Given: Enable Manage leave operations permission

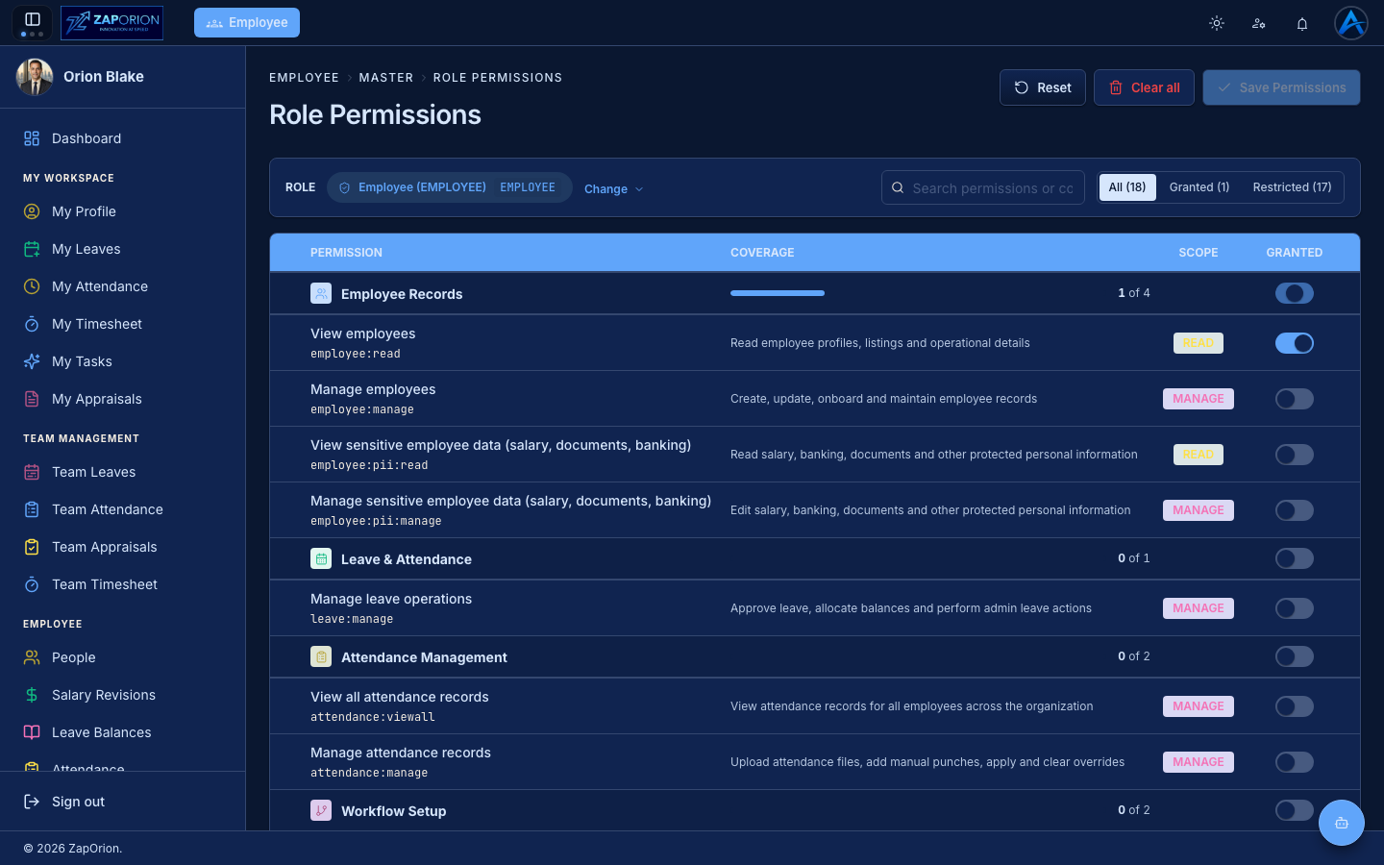Looking at the screenshot, I should pyautogui.click(x=1295, y=608).
